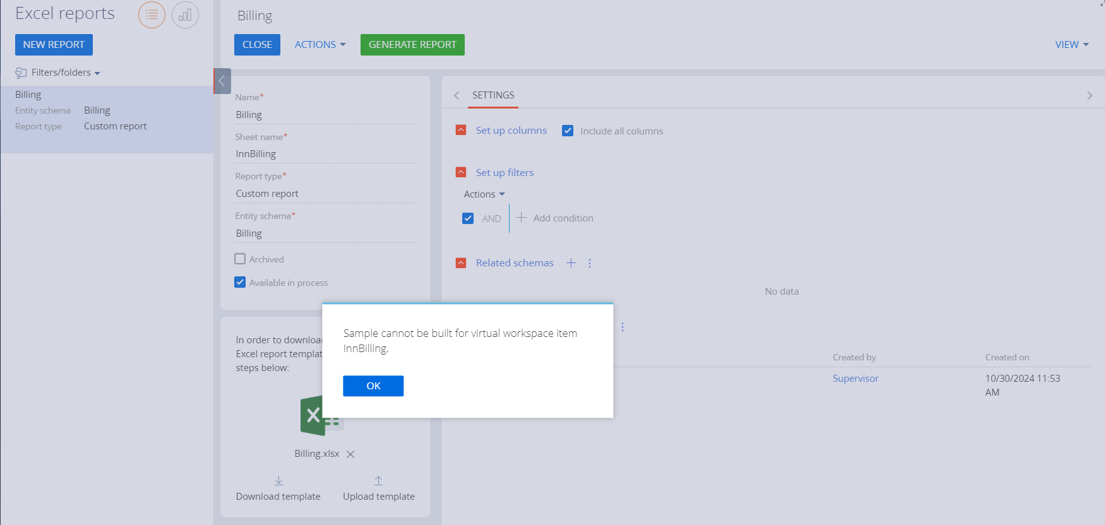Click the Related schemas link
Viewport: 1105px width, 525px height.
[515, 263]
